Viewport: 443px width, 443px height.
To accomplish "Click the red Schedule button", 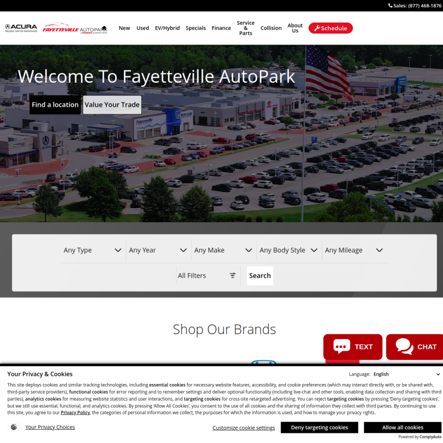I will coord(331,28).
